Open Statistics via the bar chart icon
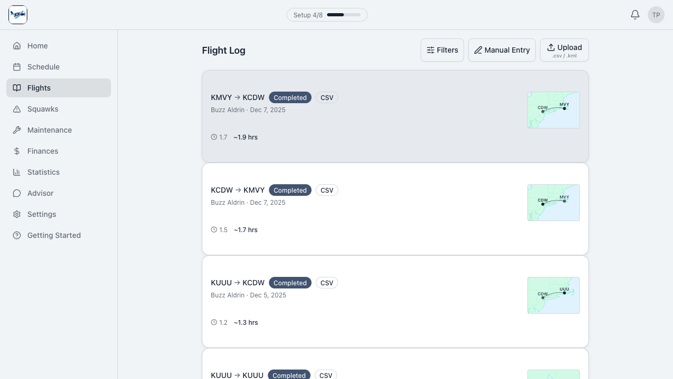 [x=16, y=172]
